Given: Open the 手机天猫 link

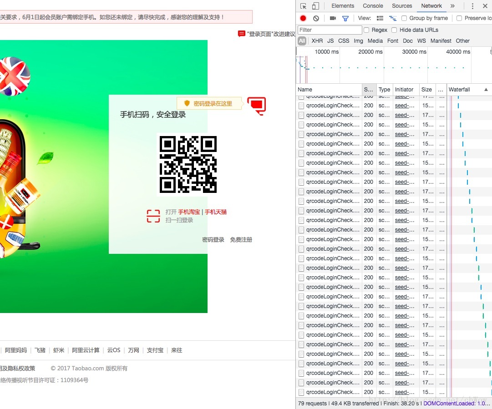Looking at the screenshot, I should click(x=216, y=212).
